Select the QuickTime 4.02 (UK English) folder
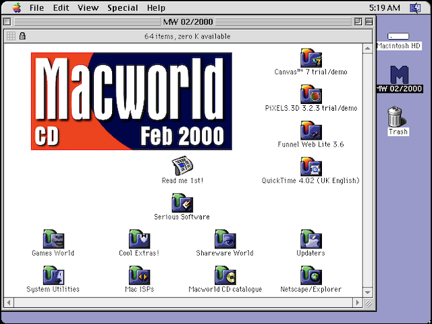 (310, 167)
